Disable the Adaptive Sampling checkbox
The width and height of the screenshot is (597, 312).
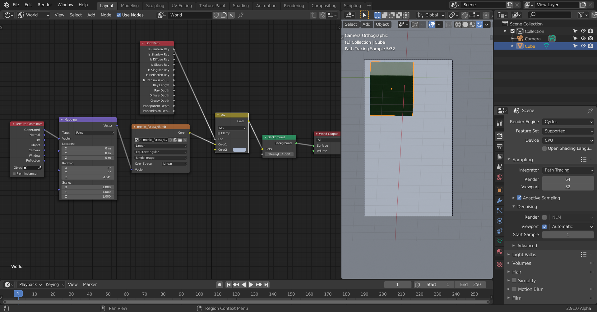tap(519, 198)
